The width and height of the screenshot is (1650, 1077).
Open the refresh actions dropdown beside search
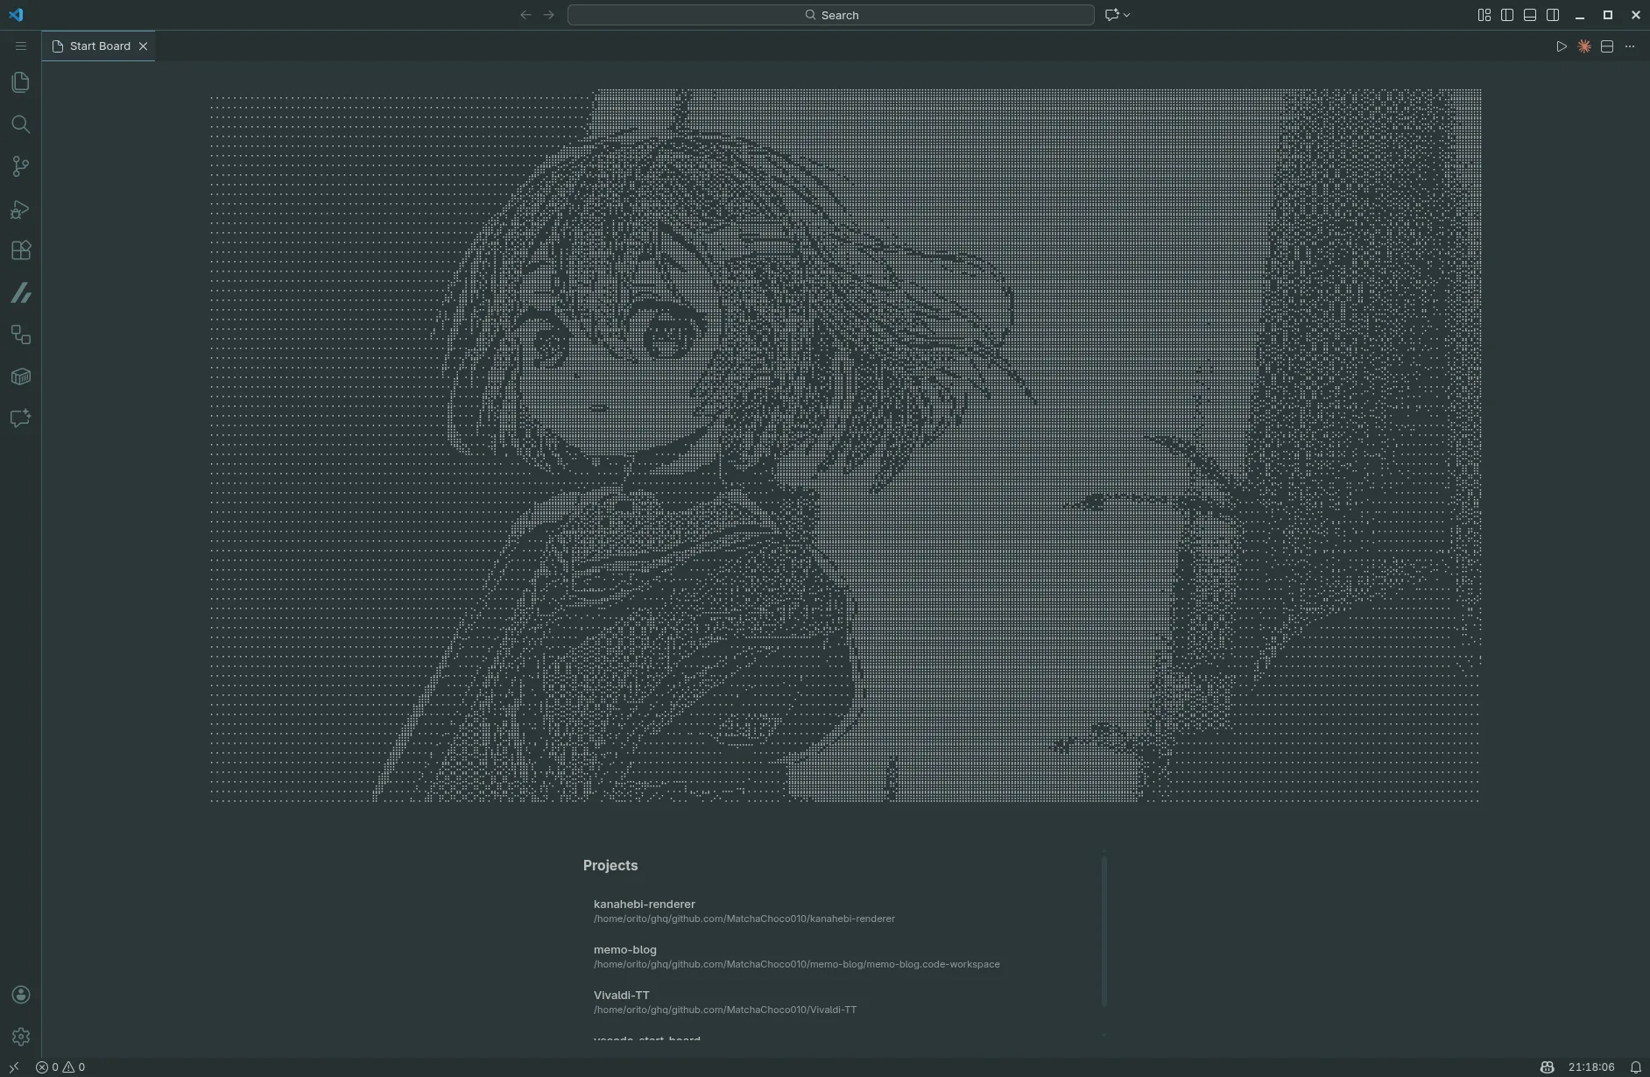[1126, 15]
